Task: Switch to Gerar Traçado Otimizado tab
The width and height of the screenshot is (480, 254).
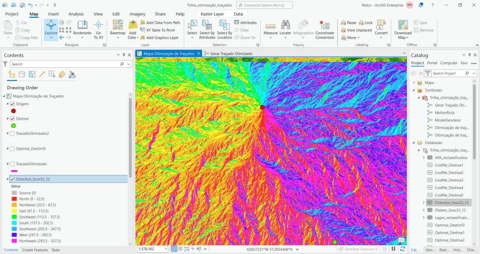Action: pyautogui.click(x=231, y=54)
